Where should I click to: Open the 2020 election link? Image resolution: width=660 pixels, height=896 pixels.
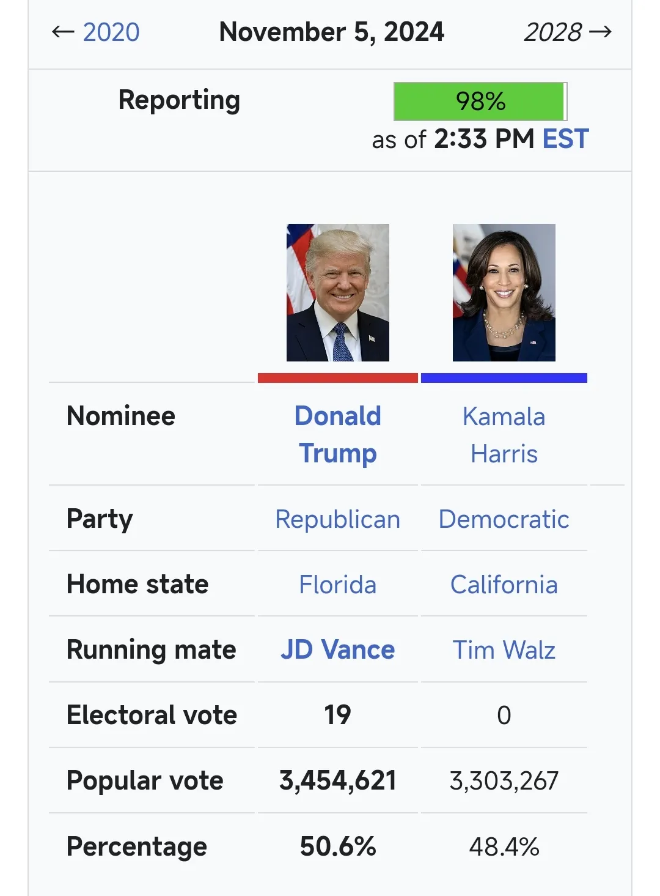pyautogui.click(x=111, y=32)
